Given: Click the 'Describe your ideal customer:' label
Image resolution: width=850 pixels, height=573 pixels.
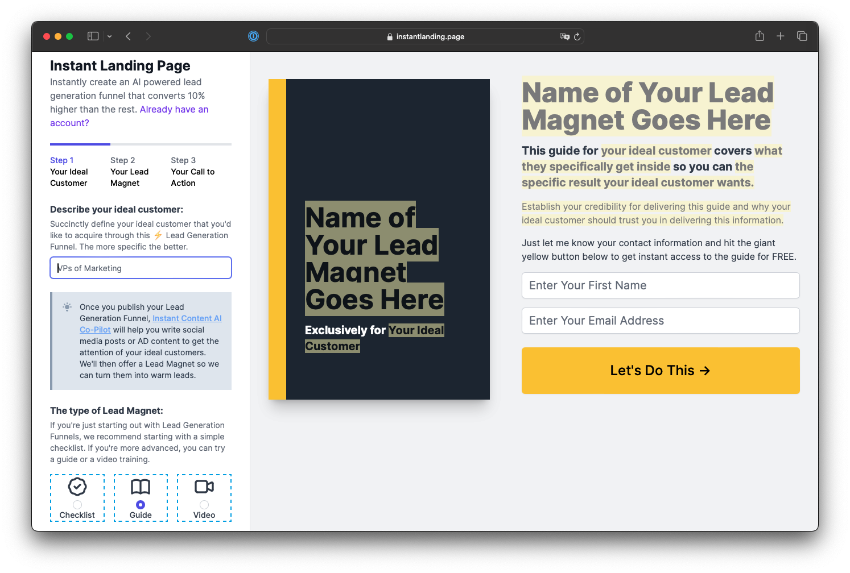Looking at the screenshot, I should point(117,209).
